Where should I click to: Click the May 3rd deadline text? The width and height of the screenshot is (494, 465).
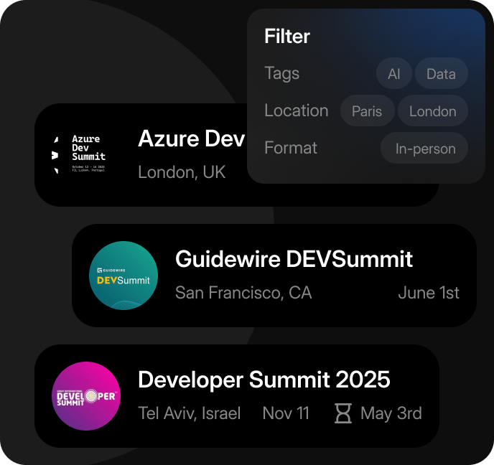tap(391, 413)
